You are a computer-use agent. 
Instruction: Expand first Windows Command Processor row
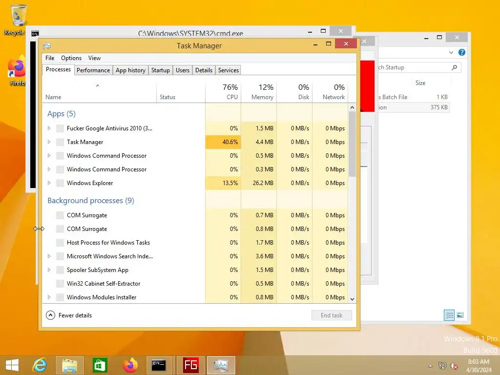point(49,156)
